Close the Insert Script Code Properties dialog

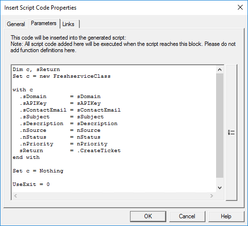click(240, 7)
